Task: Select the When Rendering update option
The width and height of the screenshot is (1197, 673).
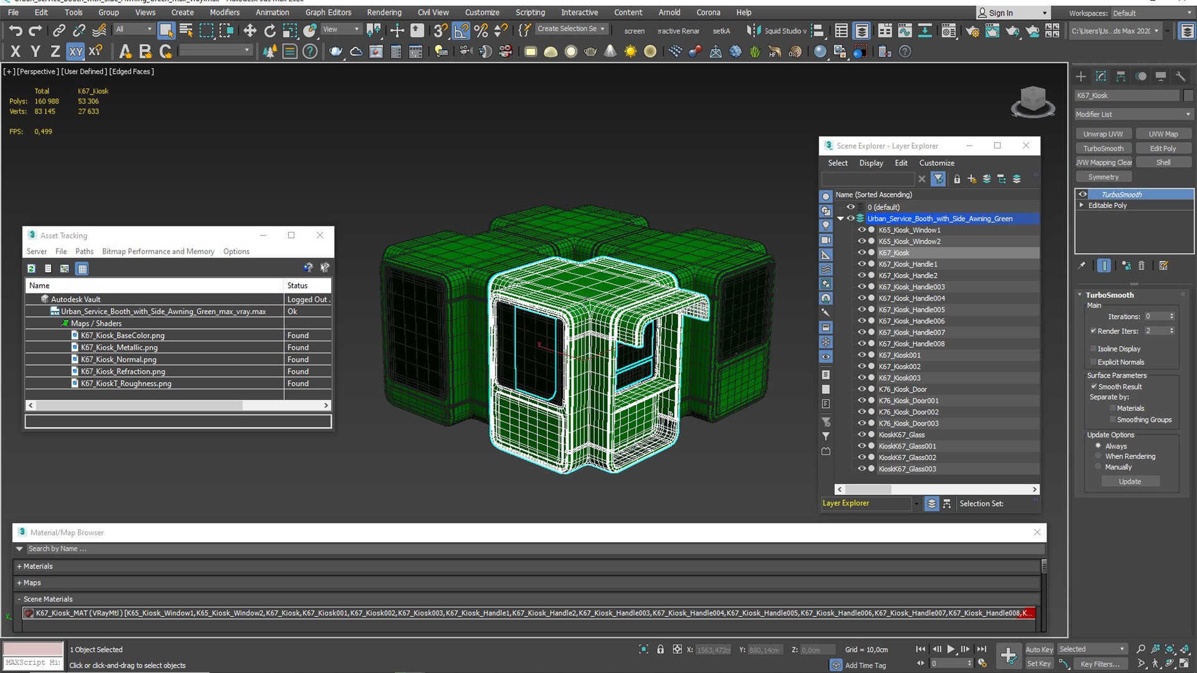Action: tap(1098, 456)
